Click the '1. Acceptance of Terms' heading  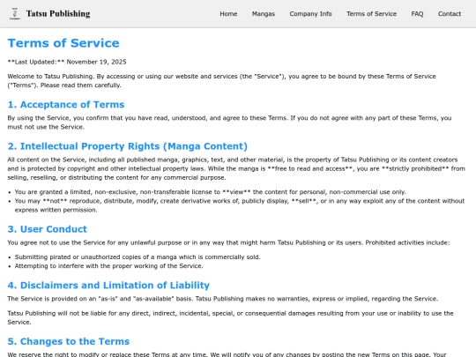coord(66,104)
